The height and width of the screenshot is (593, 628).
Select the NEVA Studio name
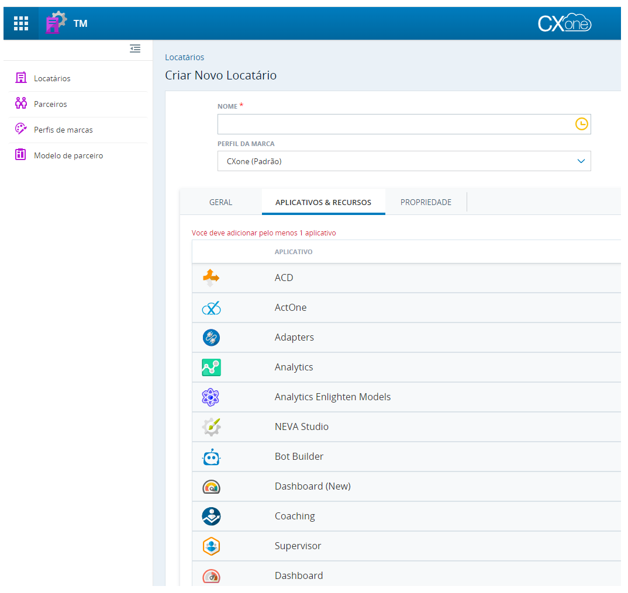tap(302, 426)
